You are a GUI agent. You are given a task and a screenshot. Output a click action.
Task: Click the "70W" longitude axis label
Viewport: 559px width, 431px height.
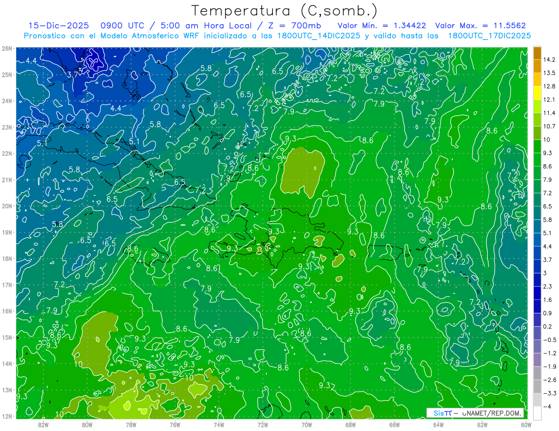[307, 424]
